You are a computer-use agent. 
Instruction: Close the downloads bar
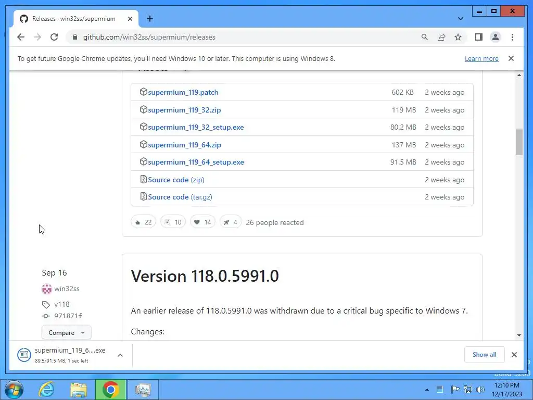[514, 355]
